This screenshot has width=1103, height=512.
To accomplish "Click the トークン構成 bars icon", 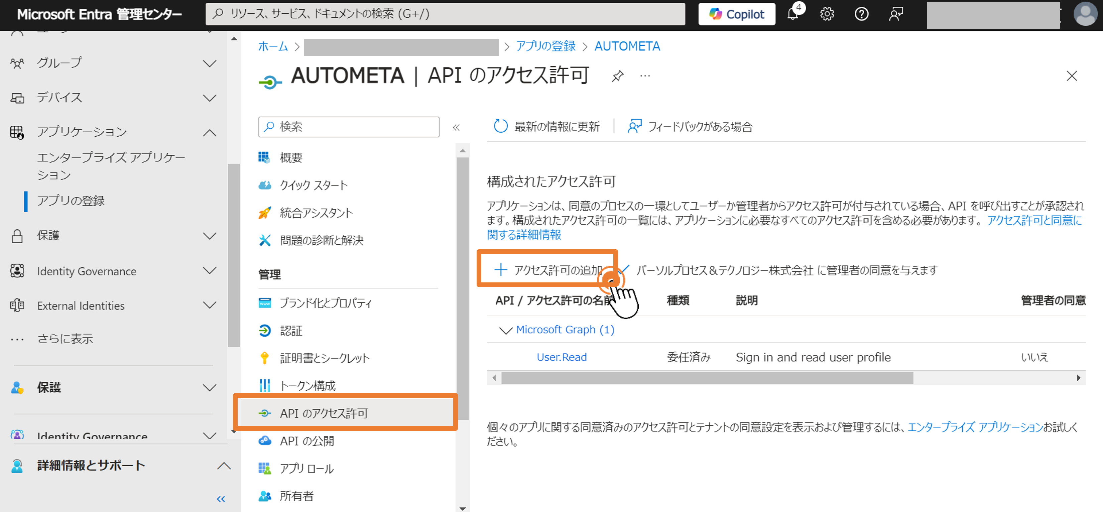I will [265, 386].
